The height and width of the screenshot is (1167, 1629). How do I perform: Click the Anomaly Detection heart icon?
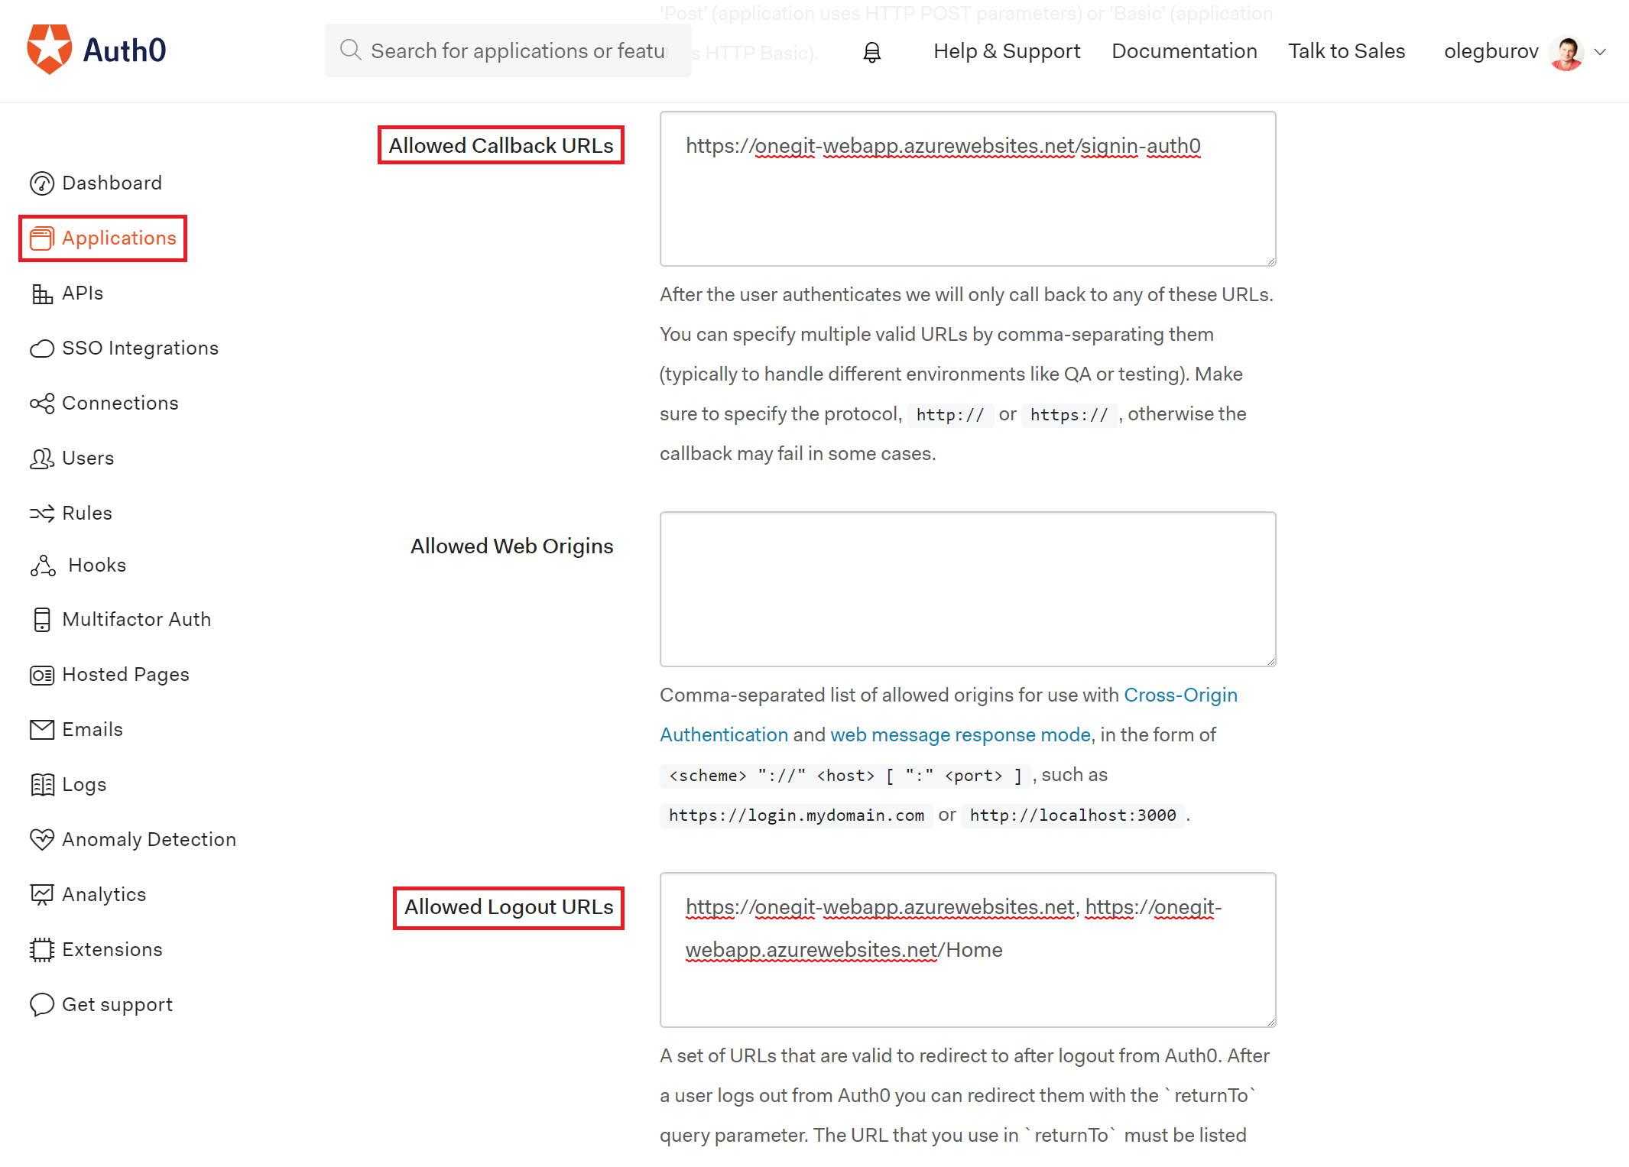41,839
